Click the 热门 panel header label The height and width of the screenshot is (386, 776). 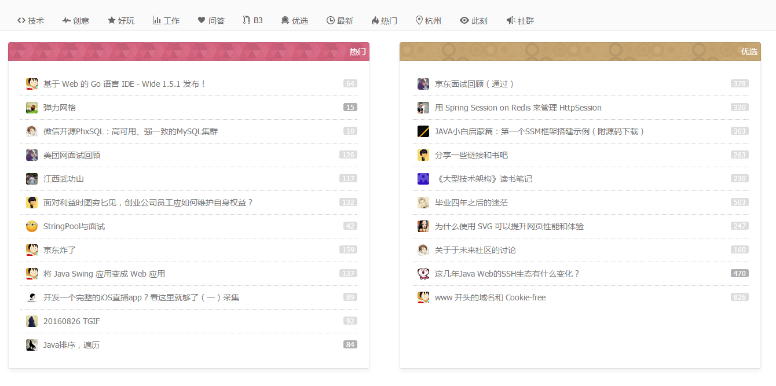point(358,52)
